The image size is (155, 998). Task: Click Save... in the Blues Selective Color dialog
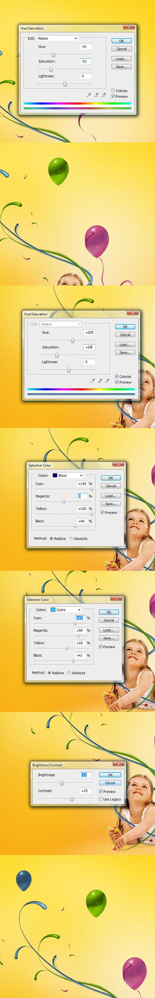point(111,504)
